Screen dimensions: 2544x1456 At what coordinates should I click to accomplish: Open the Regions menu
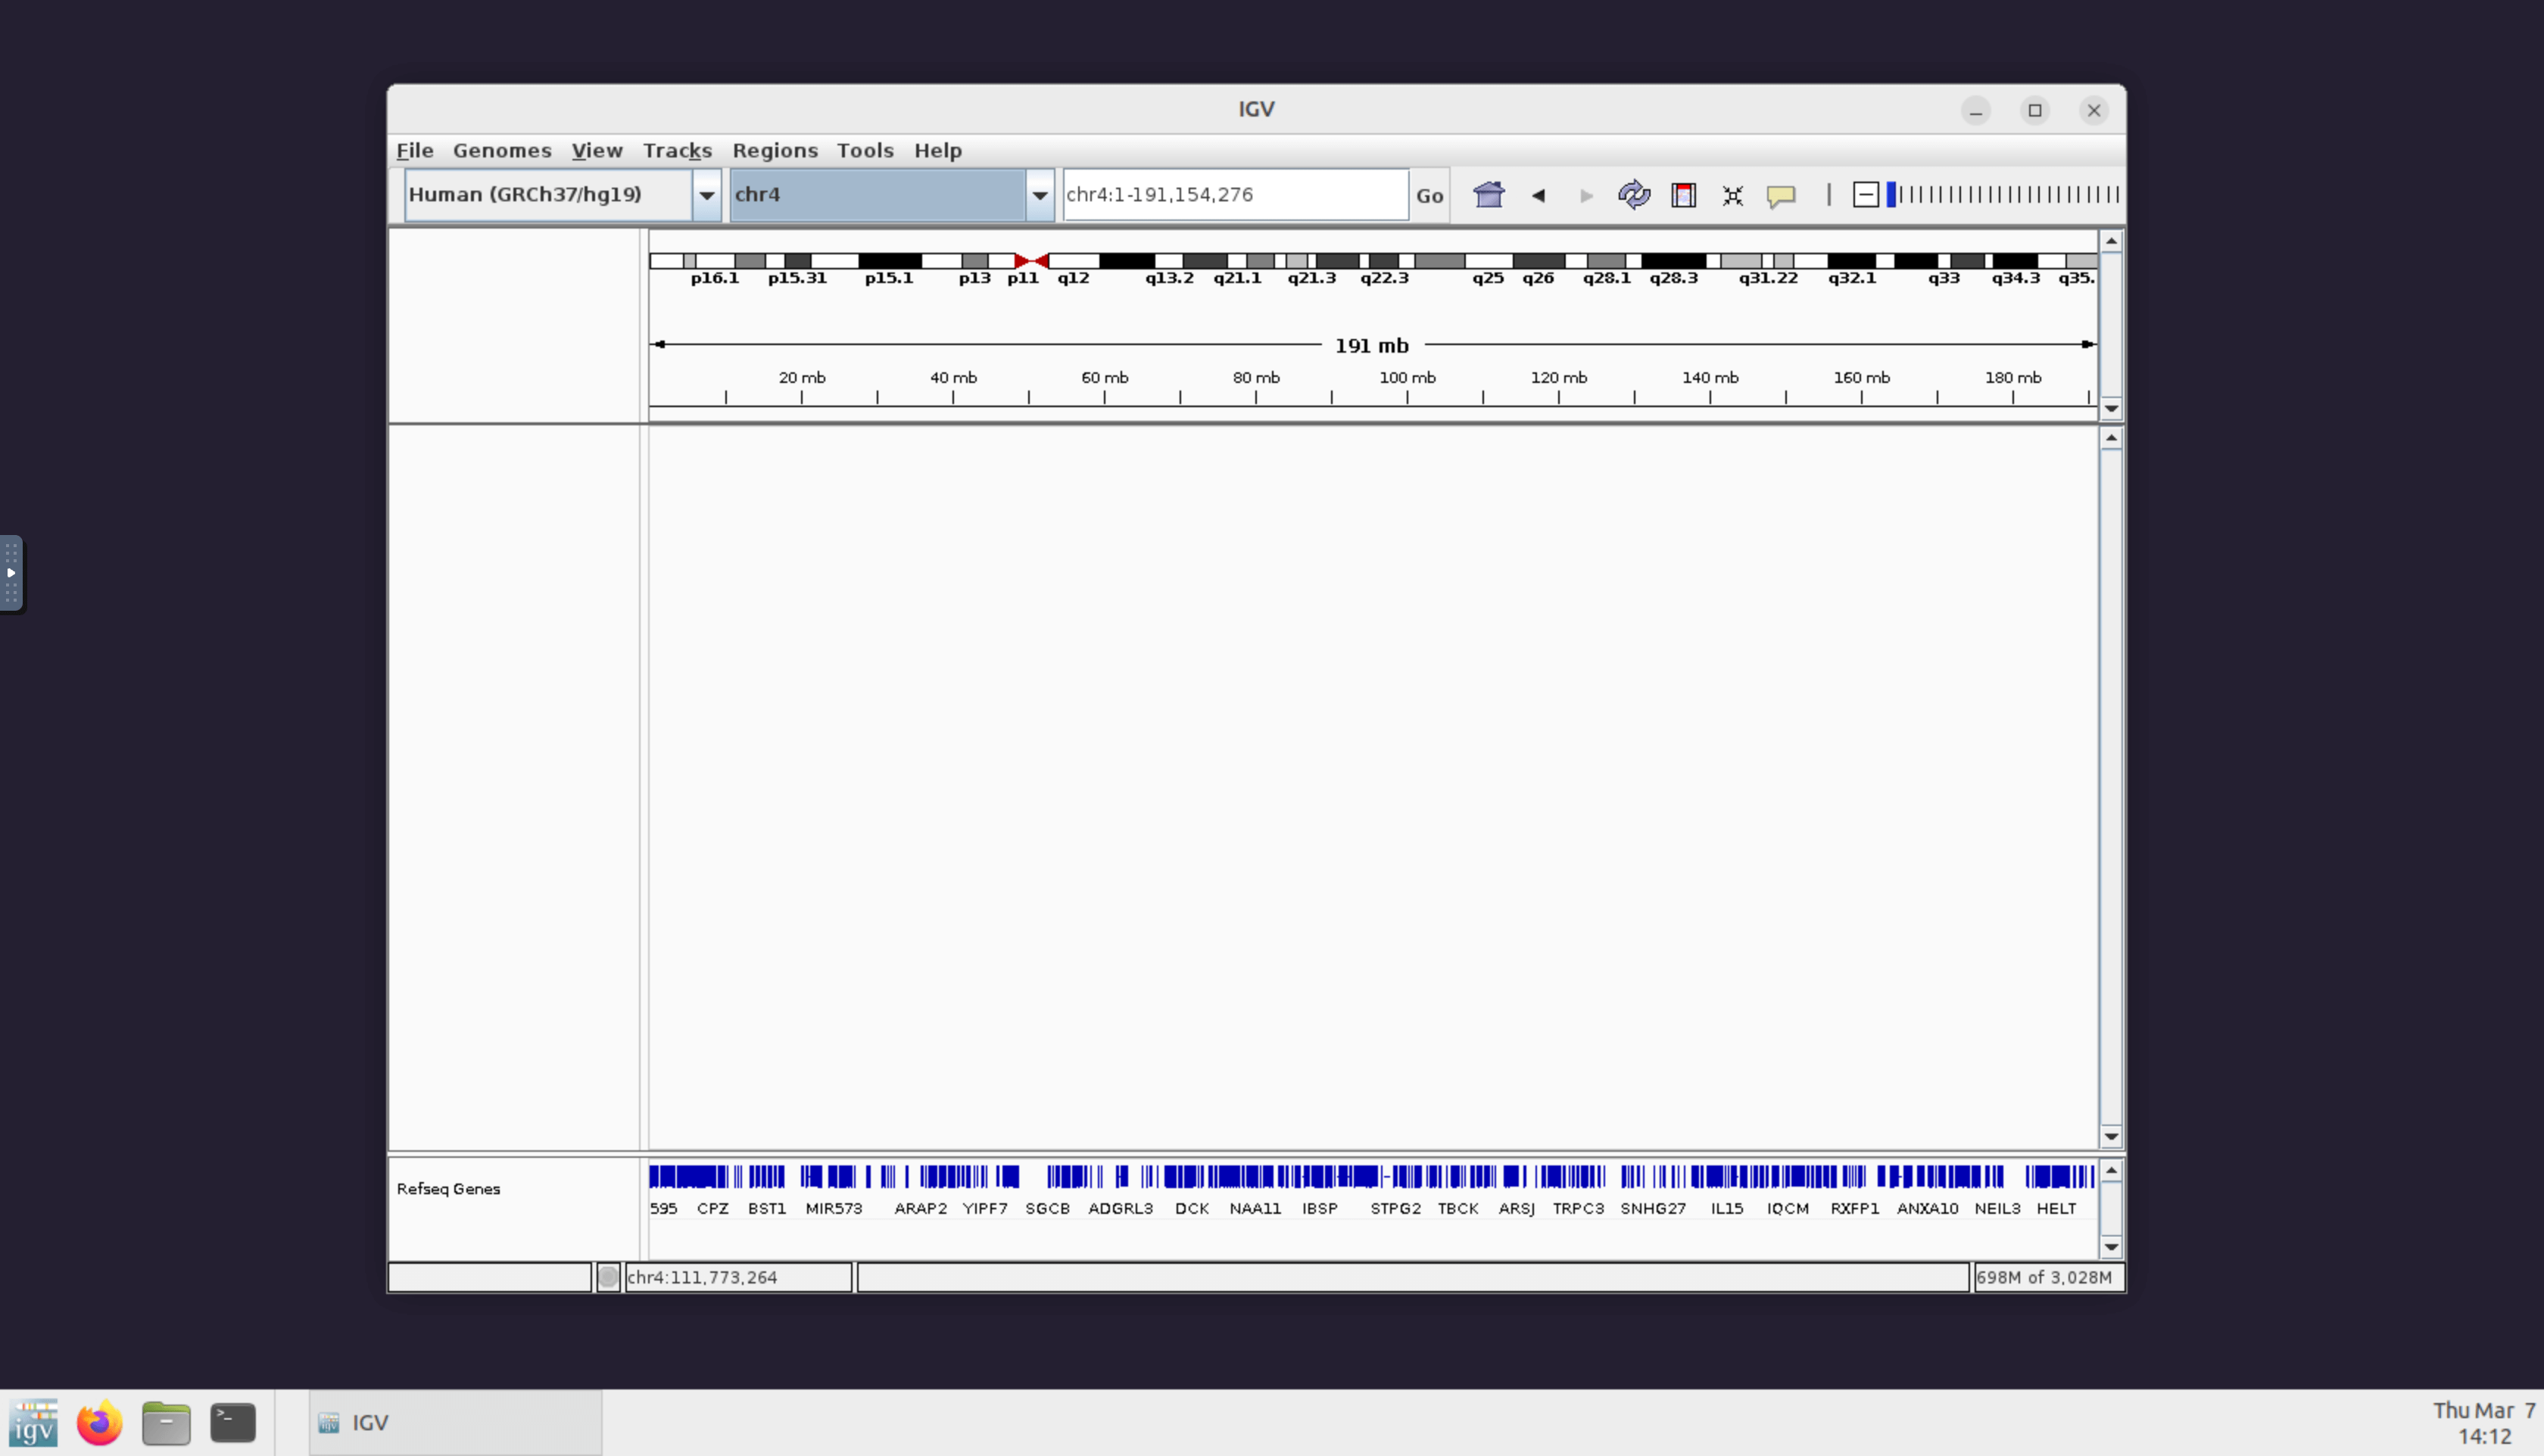point(775,150)
